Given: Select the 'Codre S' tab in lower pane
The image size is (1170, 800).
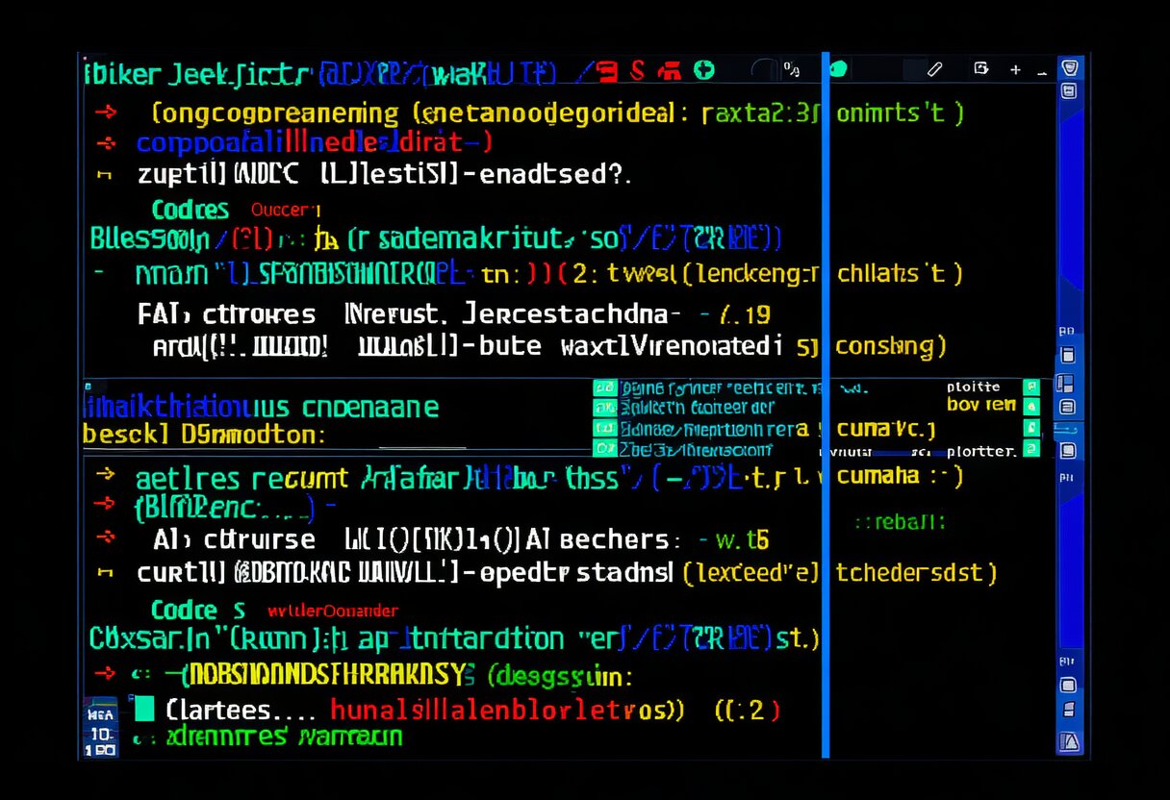Looking at the screenshot, I should (x=196, y=611).
